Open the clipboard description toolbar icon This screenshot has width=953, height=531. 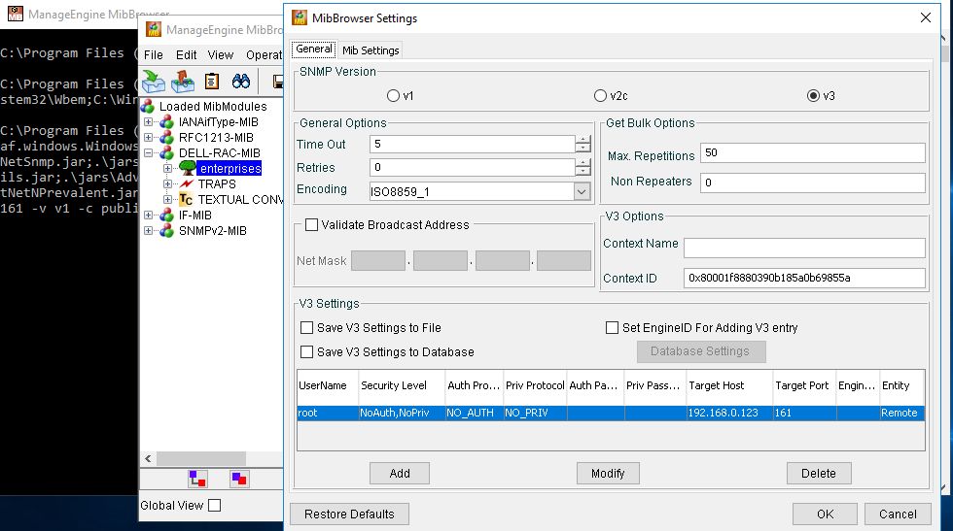pos(212,82)
